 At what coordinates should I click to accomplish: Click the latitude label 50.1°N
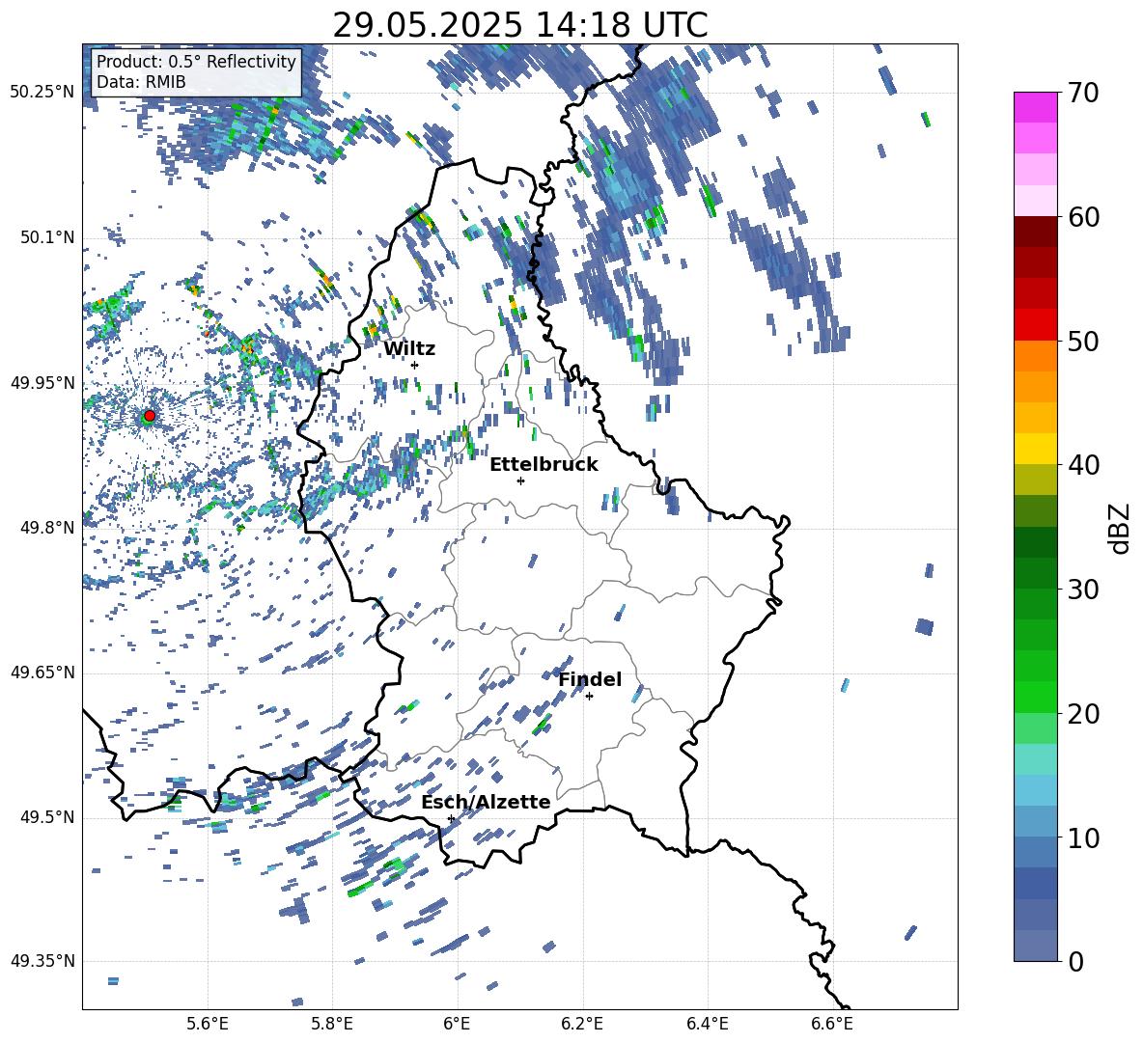[47, 238]
